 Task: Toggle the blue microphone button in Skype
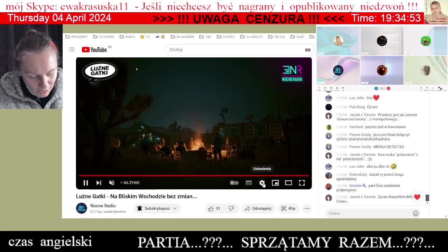click(x=376, y=88)
